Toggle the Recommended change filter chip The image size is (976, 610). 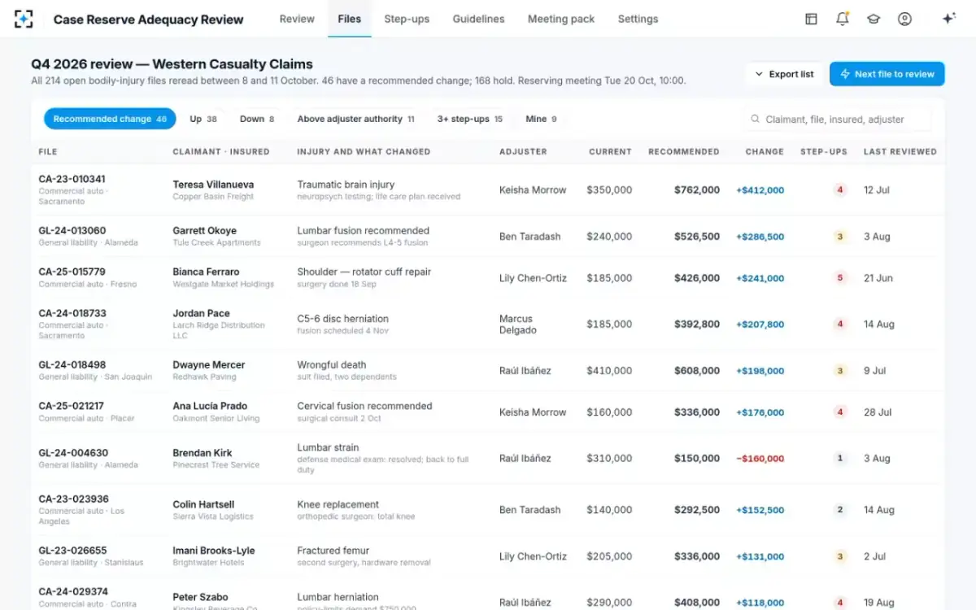coord(110,119)
